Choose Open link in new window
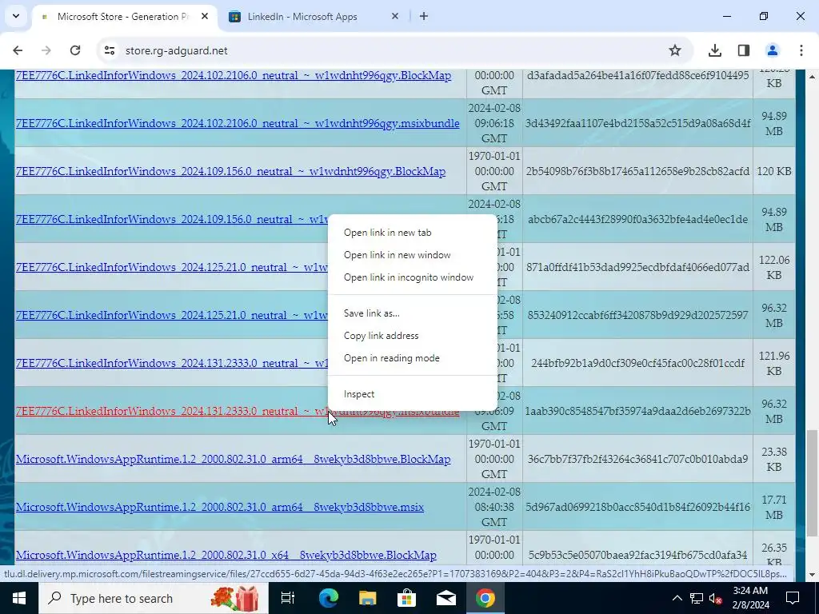The width and height of the screenshot is (819, 614). (x=397, y=255)
